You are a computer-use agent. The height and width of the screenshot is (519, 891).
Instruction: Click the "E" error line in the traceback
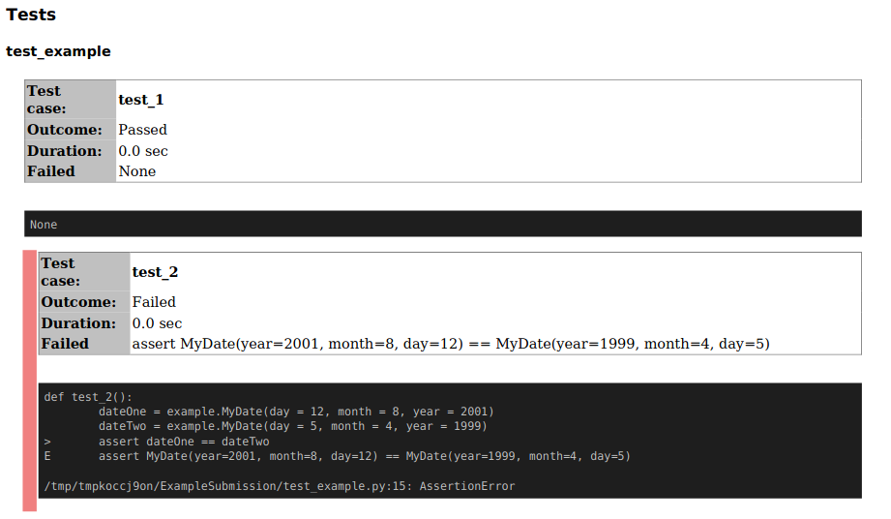[48, 456]
